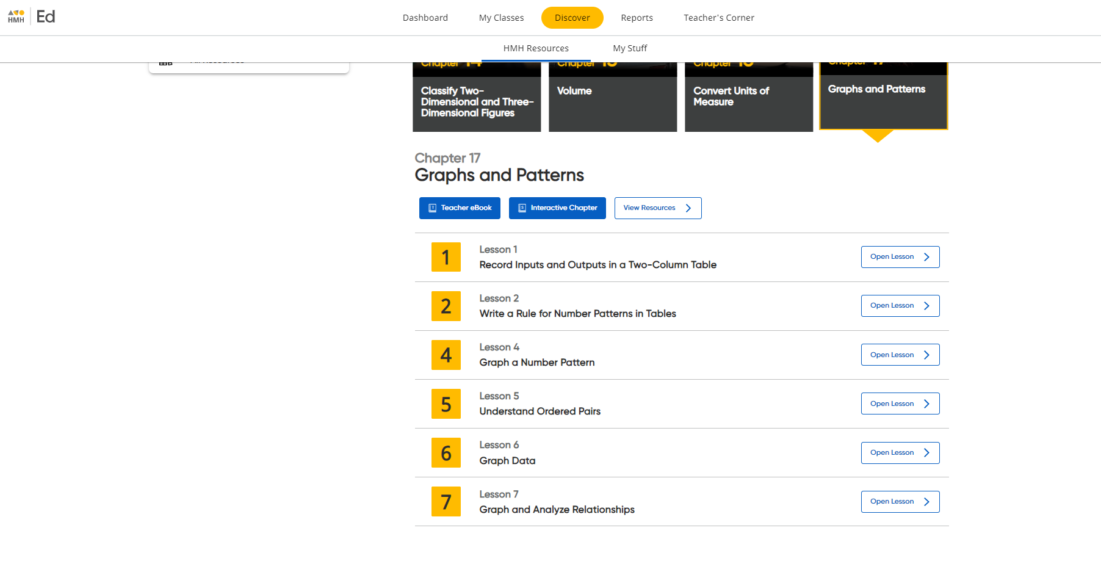Image resolution: width=1101 pixels, height=561 pixels.
Task: Open Lesson 1 Record Inputs and Outputs
Action: pyautogui.click(x=900, y=257)
